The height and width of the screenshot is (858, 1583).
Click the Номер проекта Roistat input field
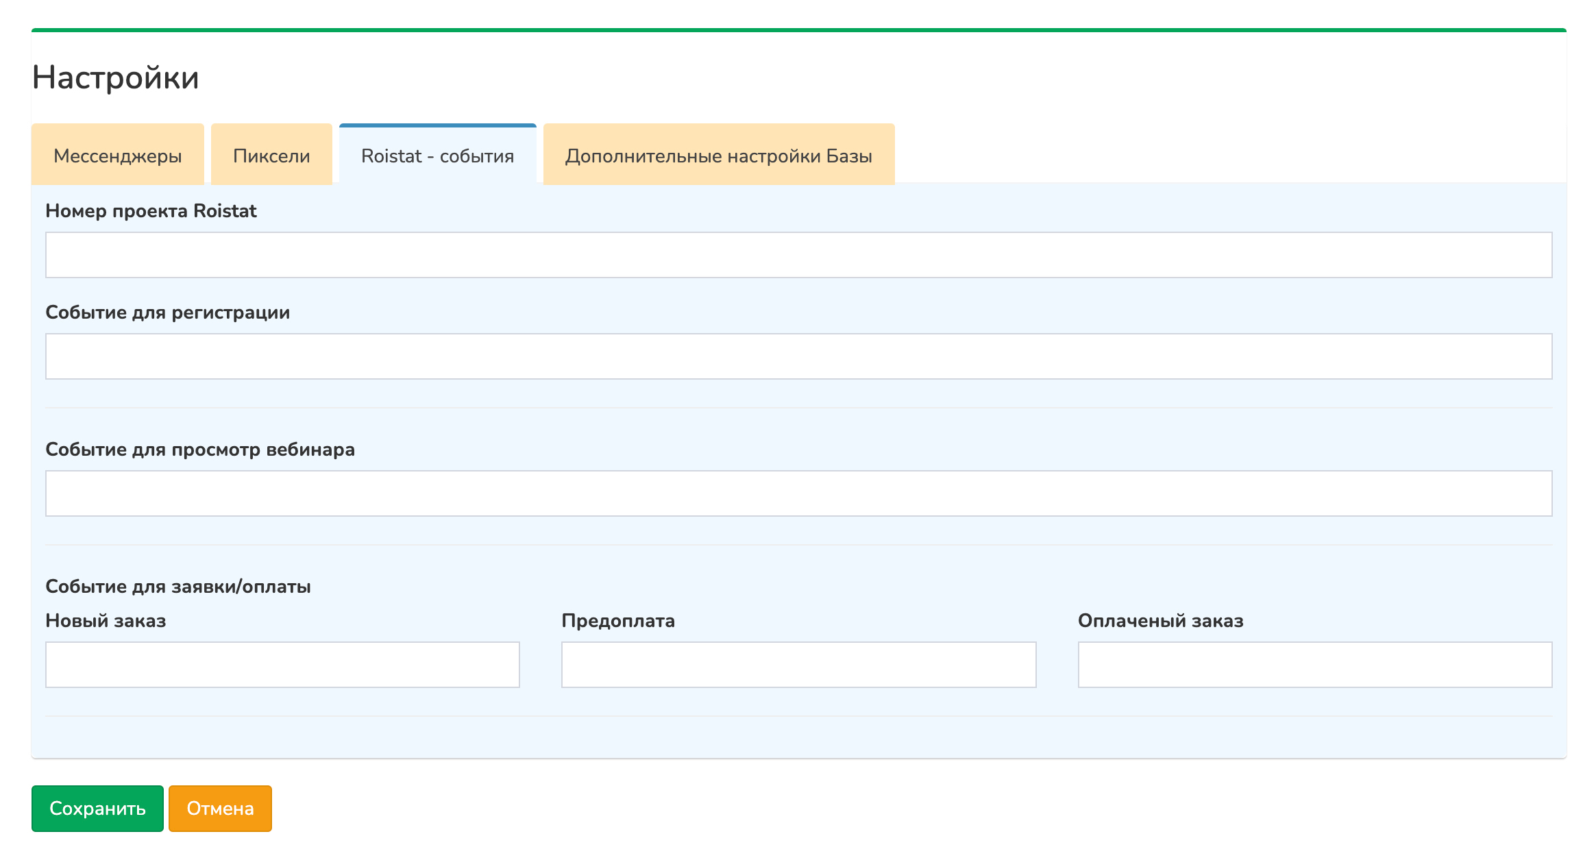click(798, 255)
